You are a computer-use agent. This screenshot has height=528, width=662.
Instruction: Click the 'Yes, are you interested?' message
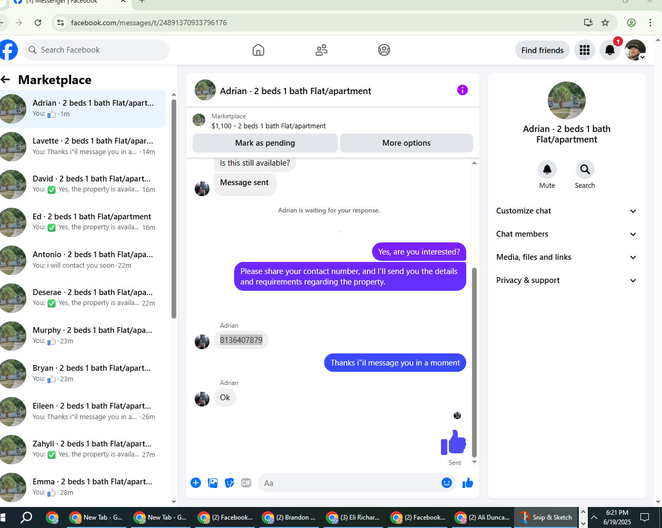click(419, 252)
